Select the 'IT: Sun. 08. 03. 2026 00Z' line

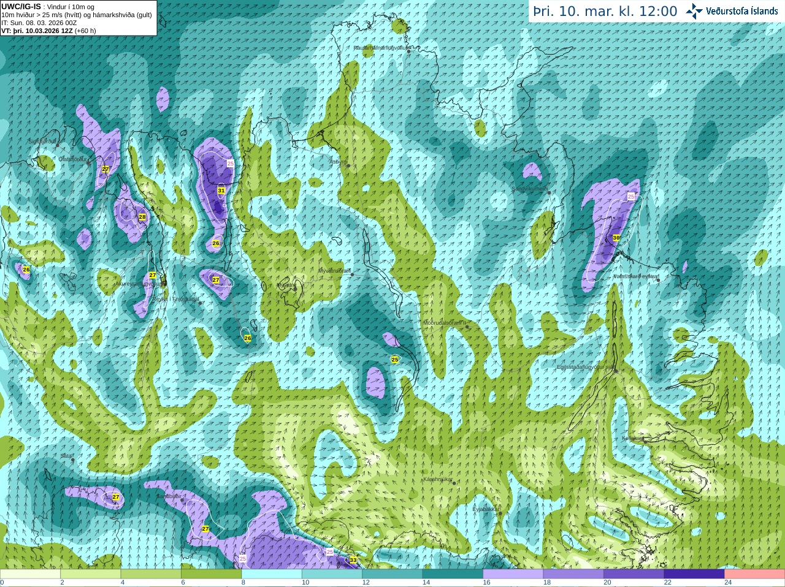tap(39, 23)
